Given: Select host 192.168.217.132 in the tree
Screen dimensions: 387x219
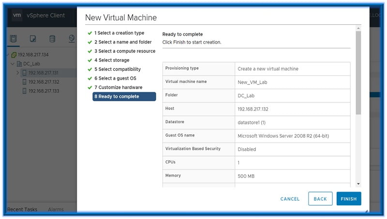Looking at the screenshot, I should coord(44,82).
